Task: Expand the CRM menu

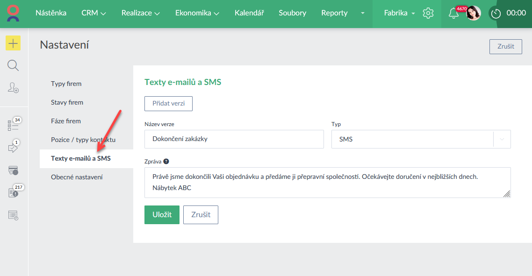Action: (x=93, y=13)
